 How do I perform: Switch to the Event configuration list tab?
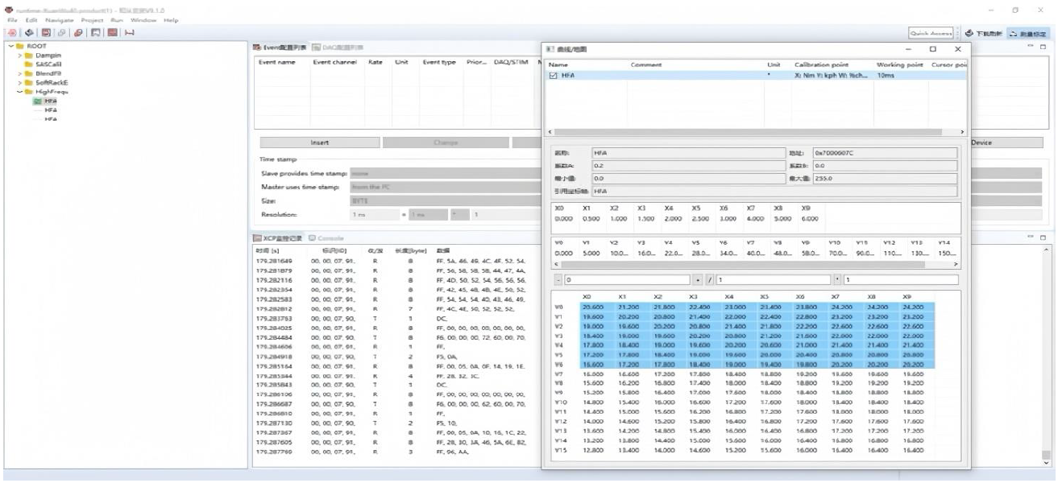[x=281, y=47]
